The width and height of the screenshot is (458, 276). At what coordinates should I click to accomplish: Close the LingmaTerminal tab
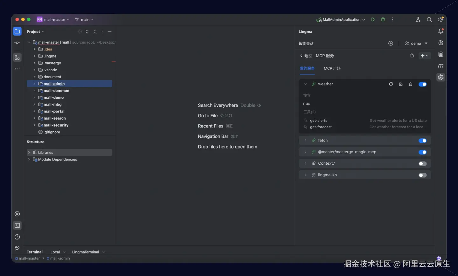point(103,252)
